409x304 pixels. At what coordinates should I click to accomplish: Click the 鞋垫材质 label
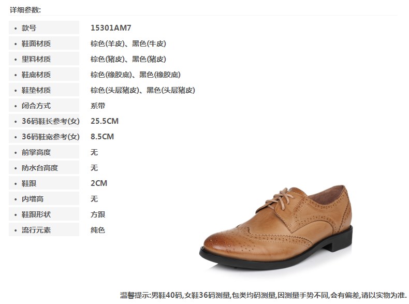point(36,90)
